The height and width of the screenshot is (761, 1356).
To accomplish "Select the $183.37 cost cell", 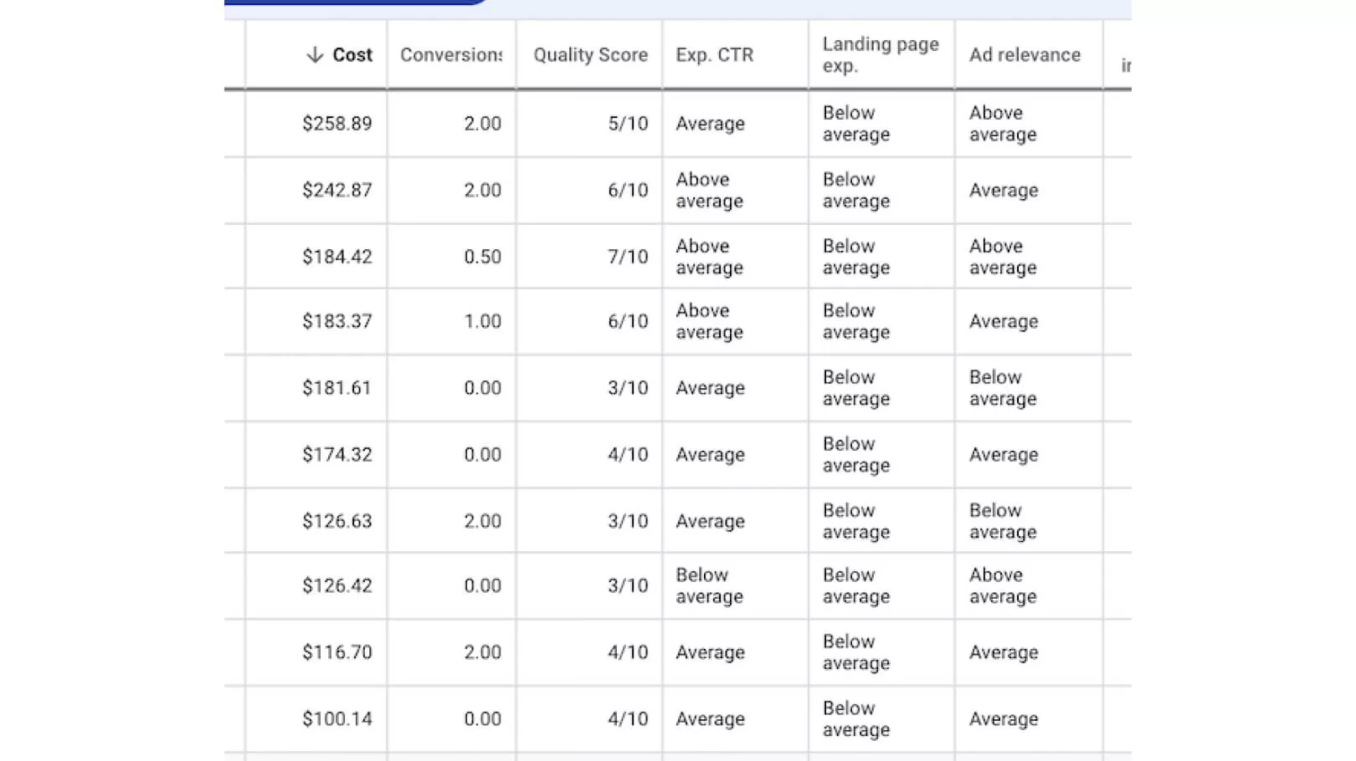I will (336, 322).
